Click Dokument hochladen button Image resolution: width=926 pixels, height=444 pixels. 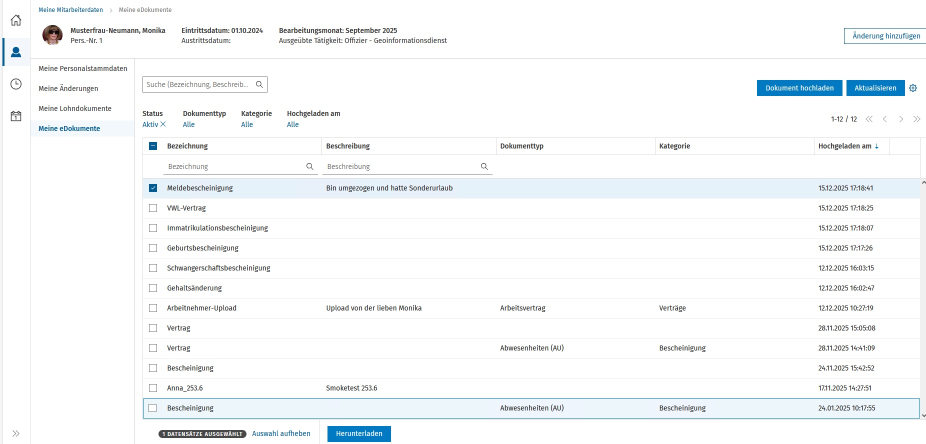(799, 88)
